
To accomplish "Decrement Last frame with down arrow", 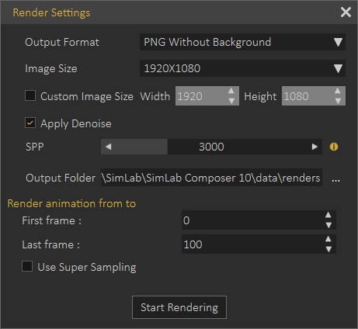I will point(328,249).
